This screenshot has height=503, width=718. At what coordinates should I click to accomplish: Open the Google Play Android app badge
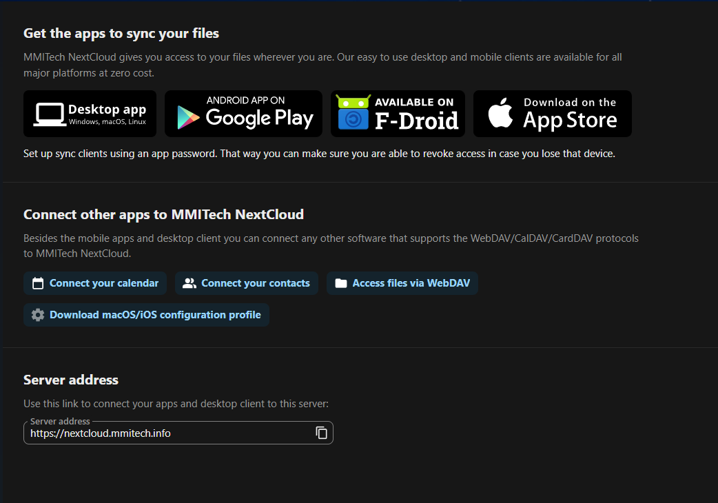pos(244,114)
